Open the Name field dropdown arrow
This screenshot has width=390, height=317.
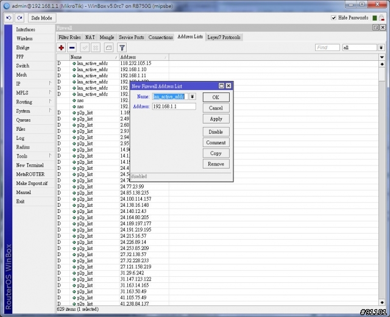(193, 96)
